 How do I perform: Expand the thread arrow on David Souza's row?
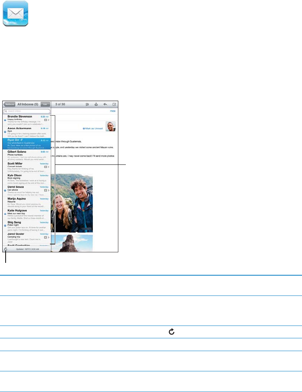(48, 190)
